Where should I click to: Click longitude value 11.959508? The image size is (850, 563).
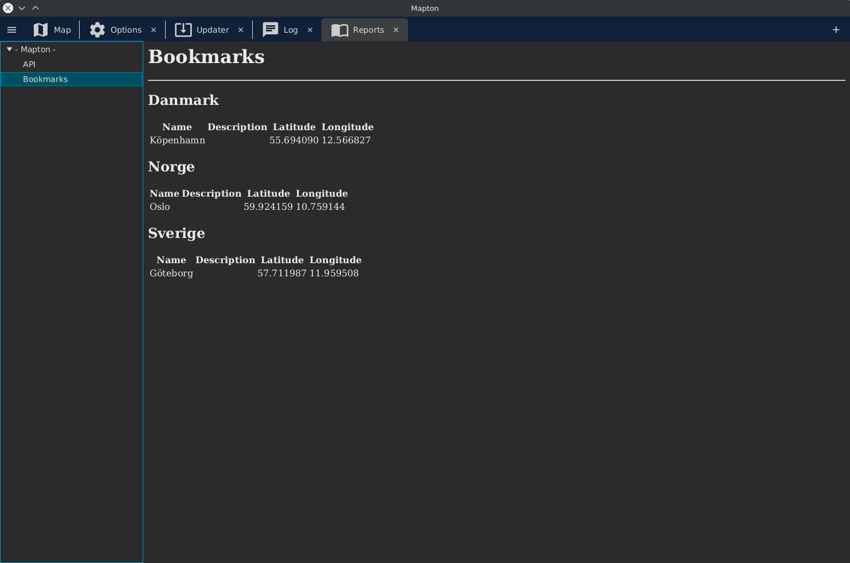coord(334,273)
